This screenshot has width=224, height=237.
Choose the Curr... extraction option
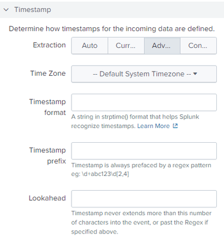tap(126, 46)
